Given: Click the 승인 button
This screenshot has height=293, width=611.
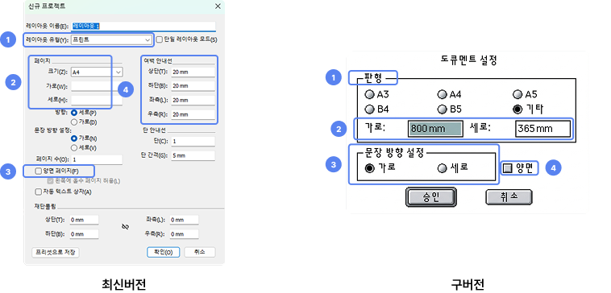Looking at the screenshot, I should (430, 197).
